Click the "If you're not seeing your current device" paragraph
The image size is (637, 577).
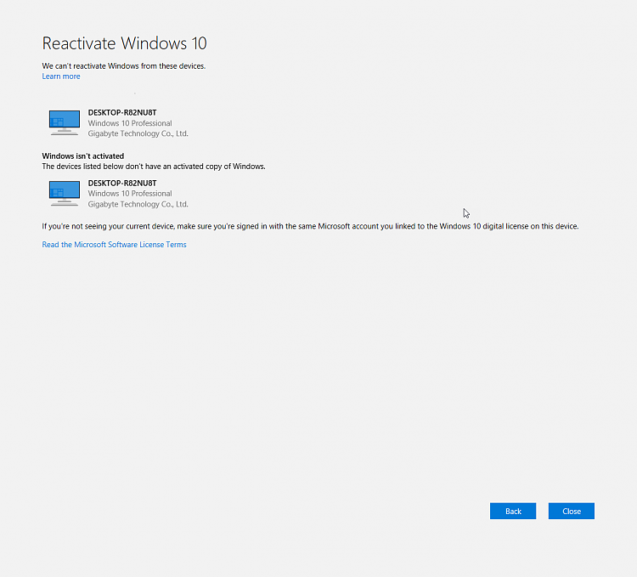point(310,226)
